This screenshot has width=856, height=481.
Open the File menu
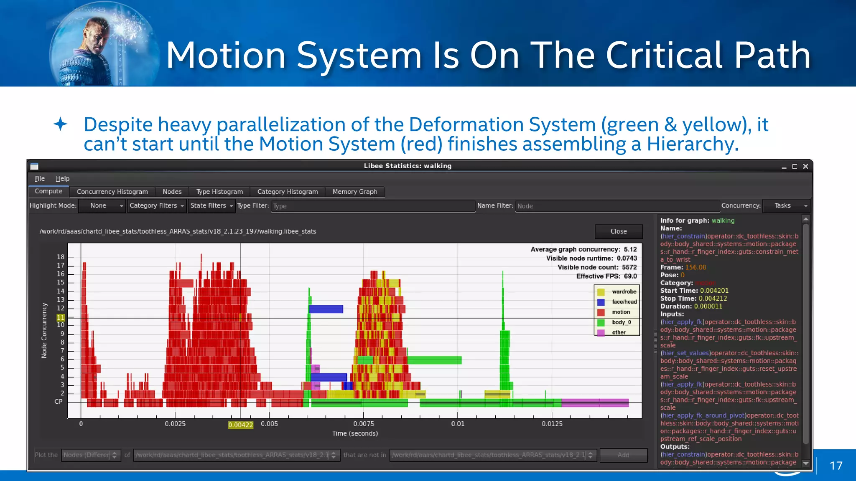click(40, 179)
